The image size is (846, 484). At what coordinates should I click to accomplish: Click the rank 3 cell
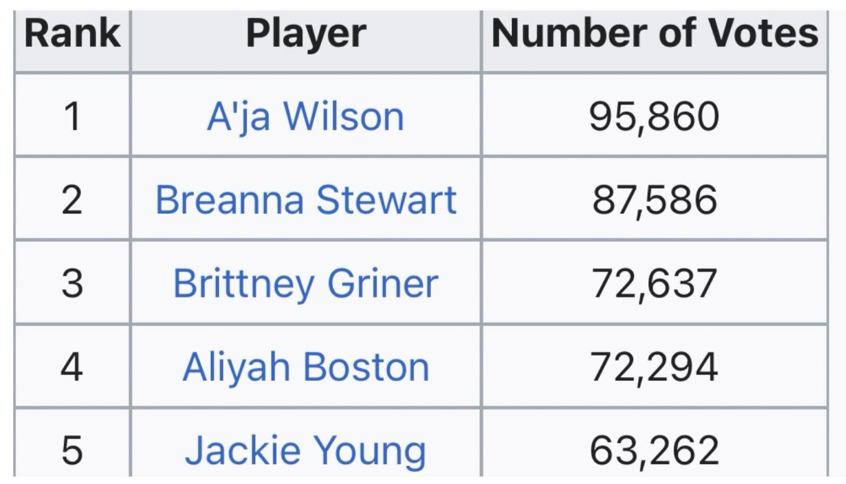(x=72, y=283)
